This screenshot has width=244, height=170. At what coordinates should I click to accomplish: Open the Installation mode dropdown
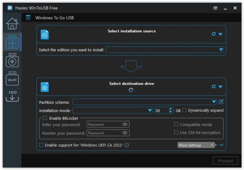coord(113,110)
